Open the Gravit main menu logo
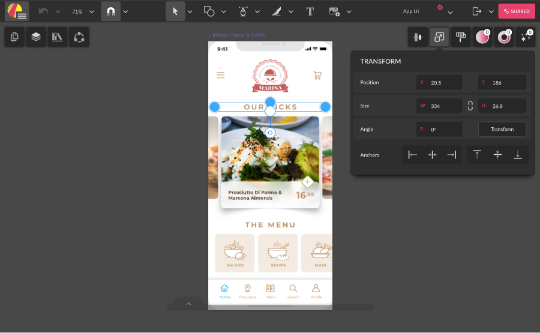 (x=17, y=11)
